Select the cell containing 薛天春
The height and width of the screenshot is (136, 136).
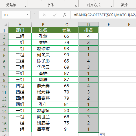[x=43, y=86]
